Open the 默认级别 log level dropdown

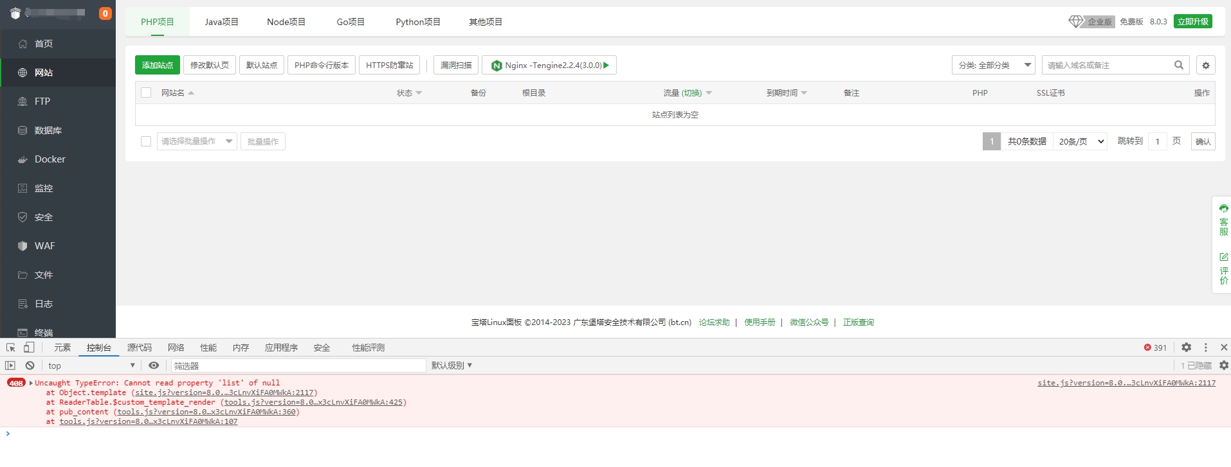(x=451, y=366)
